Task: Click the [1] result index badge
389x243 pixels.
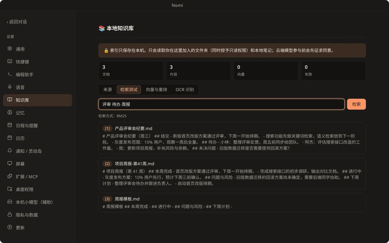Action: click(107, 128)
